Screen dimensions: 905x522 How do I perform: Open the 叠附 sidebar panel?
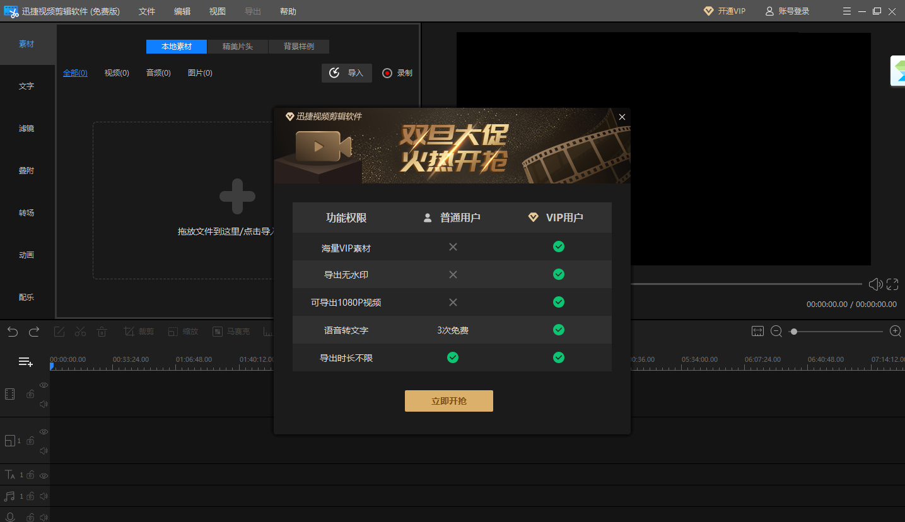26,171
